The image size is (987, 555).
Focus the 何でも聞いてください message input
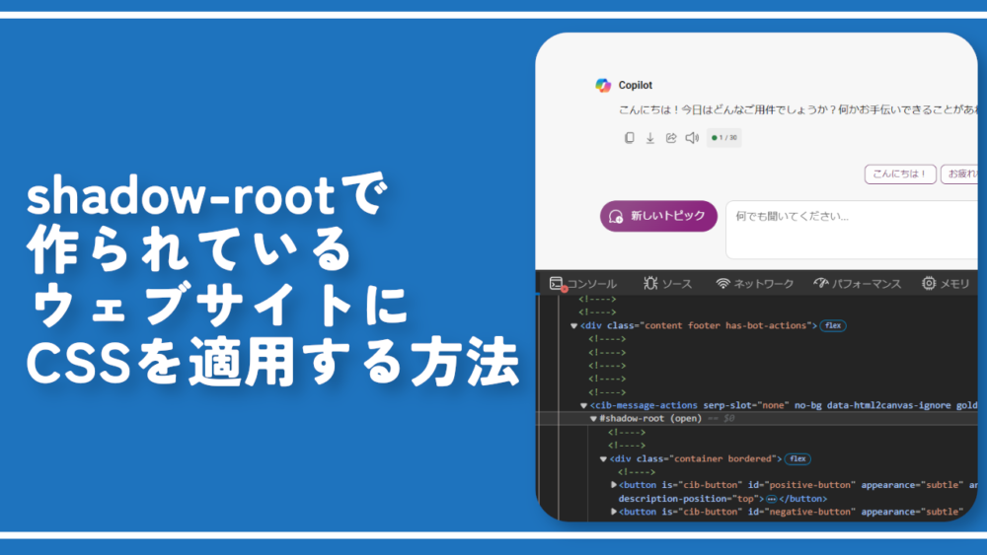coord(852,230)
